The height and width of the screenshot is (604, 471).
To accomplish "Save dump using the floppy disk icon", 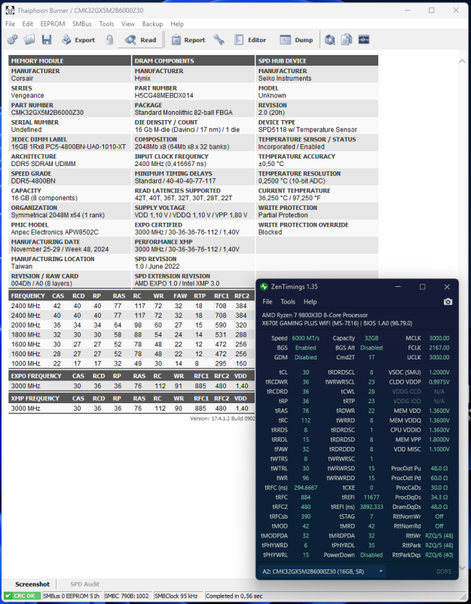I will [x=47, y=40].
